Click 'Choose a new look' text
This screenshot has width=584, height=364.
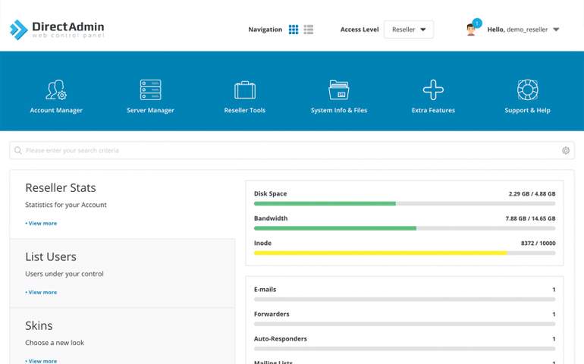(x=55, y=343)
